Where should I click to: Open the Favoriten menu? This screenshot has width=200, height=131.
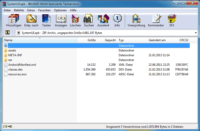pyautogui.click(x=44, y=10)
